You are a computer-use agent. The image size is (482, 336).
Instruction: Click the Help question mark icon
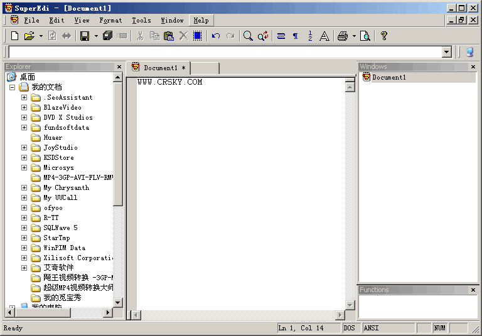[384, 36]
